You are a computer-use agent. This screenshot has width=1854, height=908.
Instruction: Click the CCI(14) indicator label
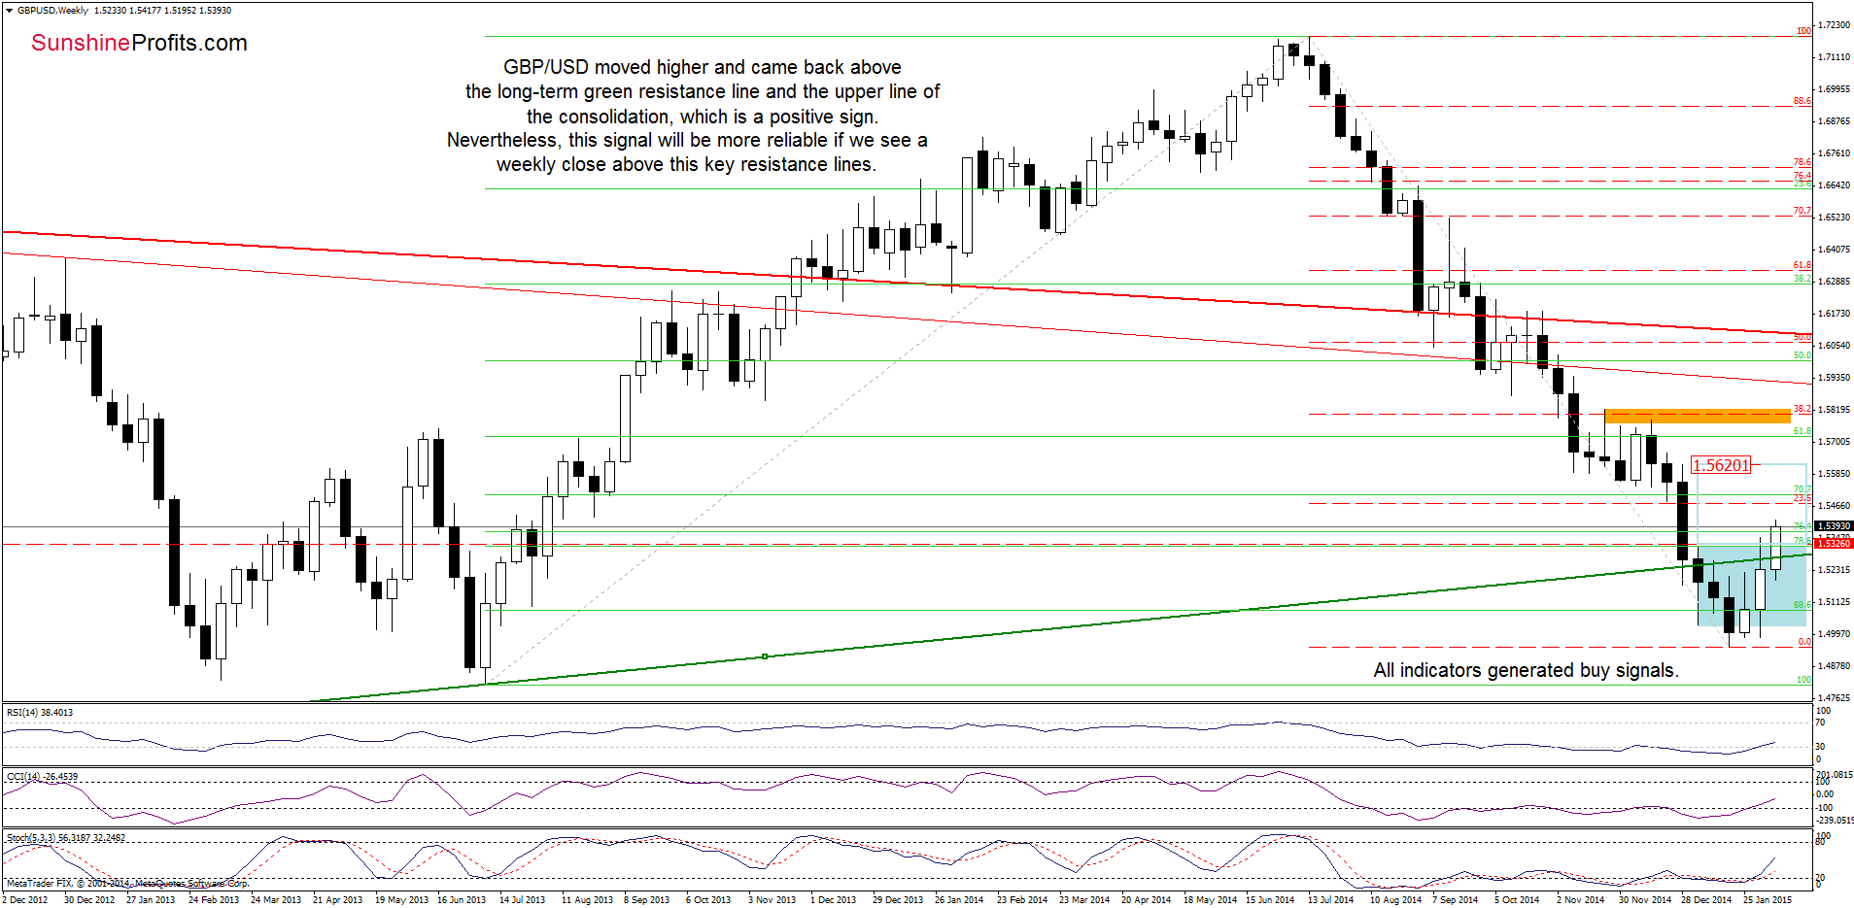point(42,776)
